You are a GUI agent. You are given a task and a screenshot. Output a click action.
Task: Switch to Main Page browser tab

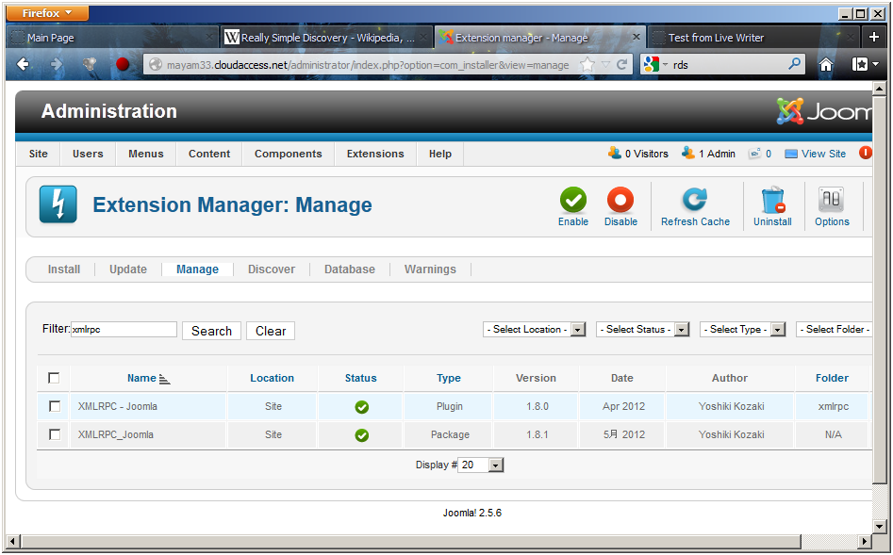pos(113,38)
